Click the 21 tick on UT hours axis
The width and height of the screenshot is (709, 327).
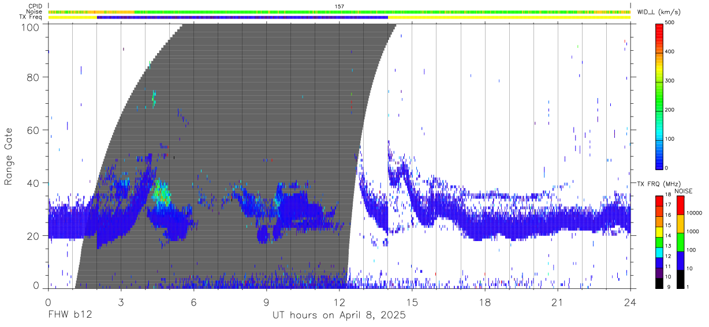click(558, 302)
